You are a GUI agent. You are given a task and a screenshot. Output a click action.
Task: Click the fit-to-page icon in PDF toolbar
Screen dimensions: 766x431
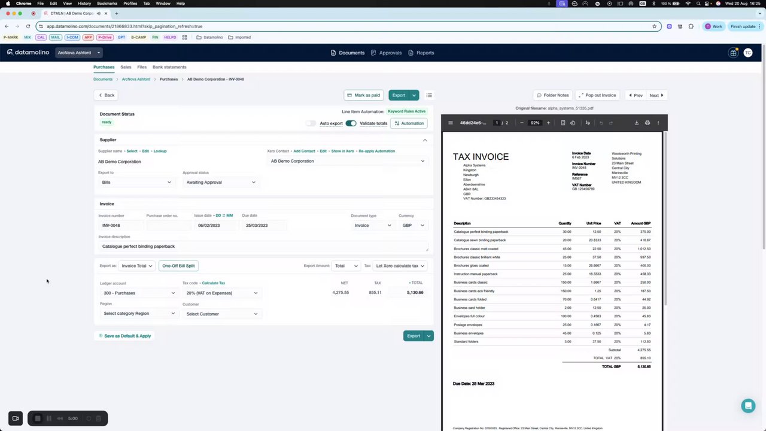pos(563,123)
